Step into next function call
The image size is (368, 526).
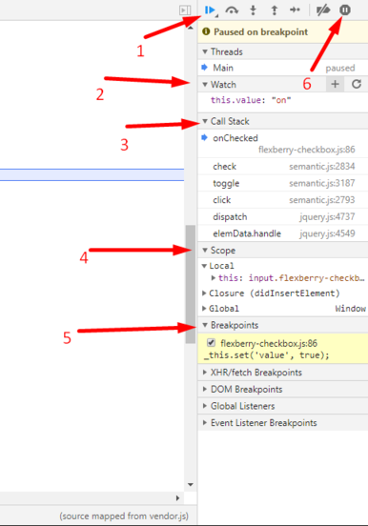pos(254,10)
